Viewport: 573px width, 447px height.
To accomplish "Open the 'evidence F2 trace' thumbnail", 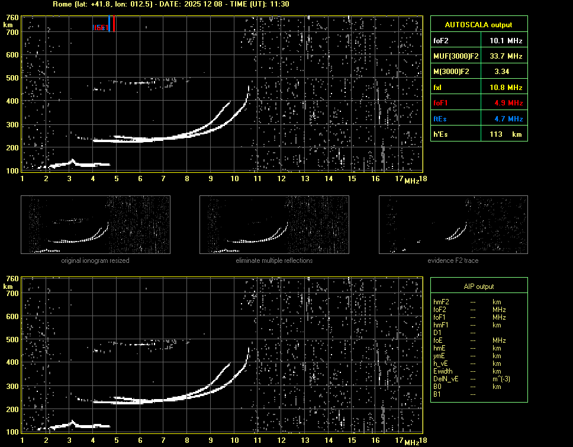I will click(453, 225).
